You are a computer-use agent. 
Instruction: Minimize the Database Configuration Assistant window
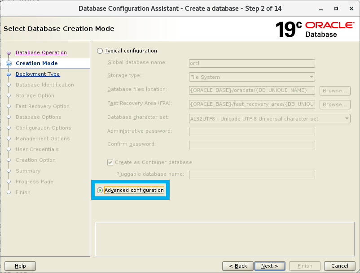point(321,9)
